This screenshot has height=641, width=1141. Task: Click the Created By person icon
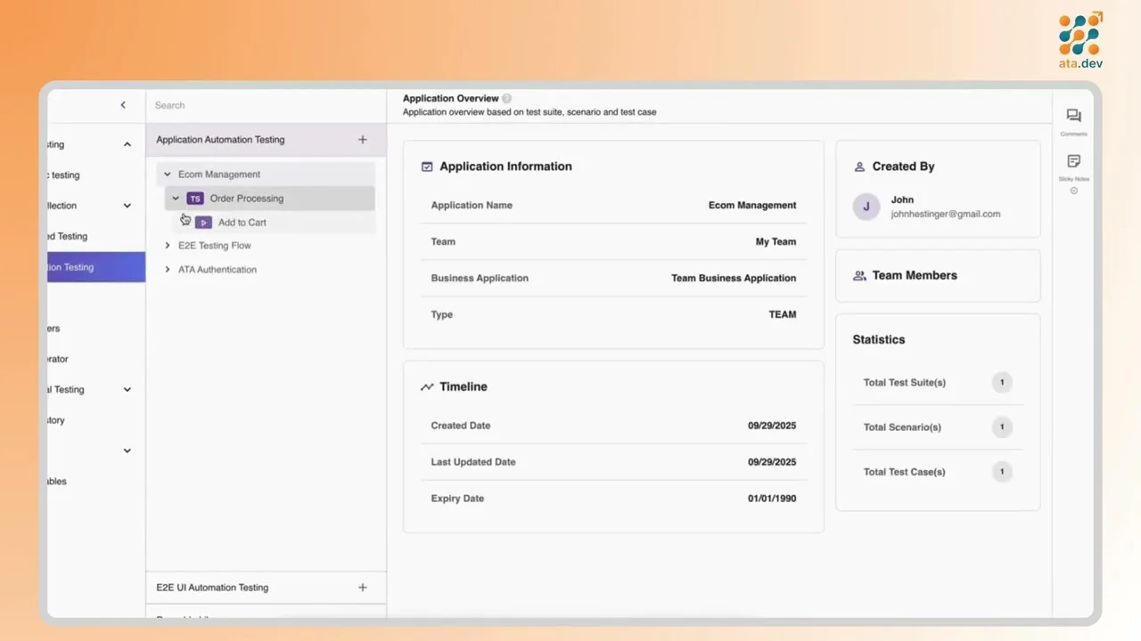coord(858,166)
